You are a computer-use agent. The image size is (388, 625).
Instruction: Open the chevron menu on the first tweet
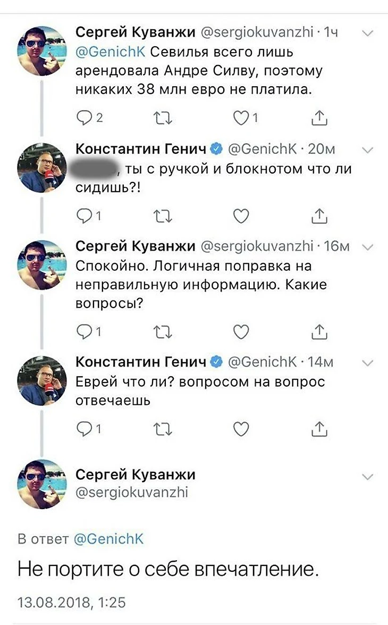pyautogui.click(x=367, y=33)
